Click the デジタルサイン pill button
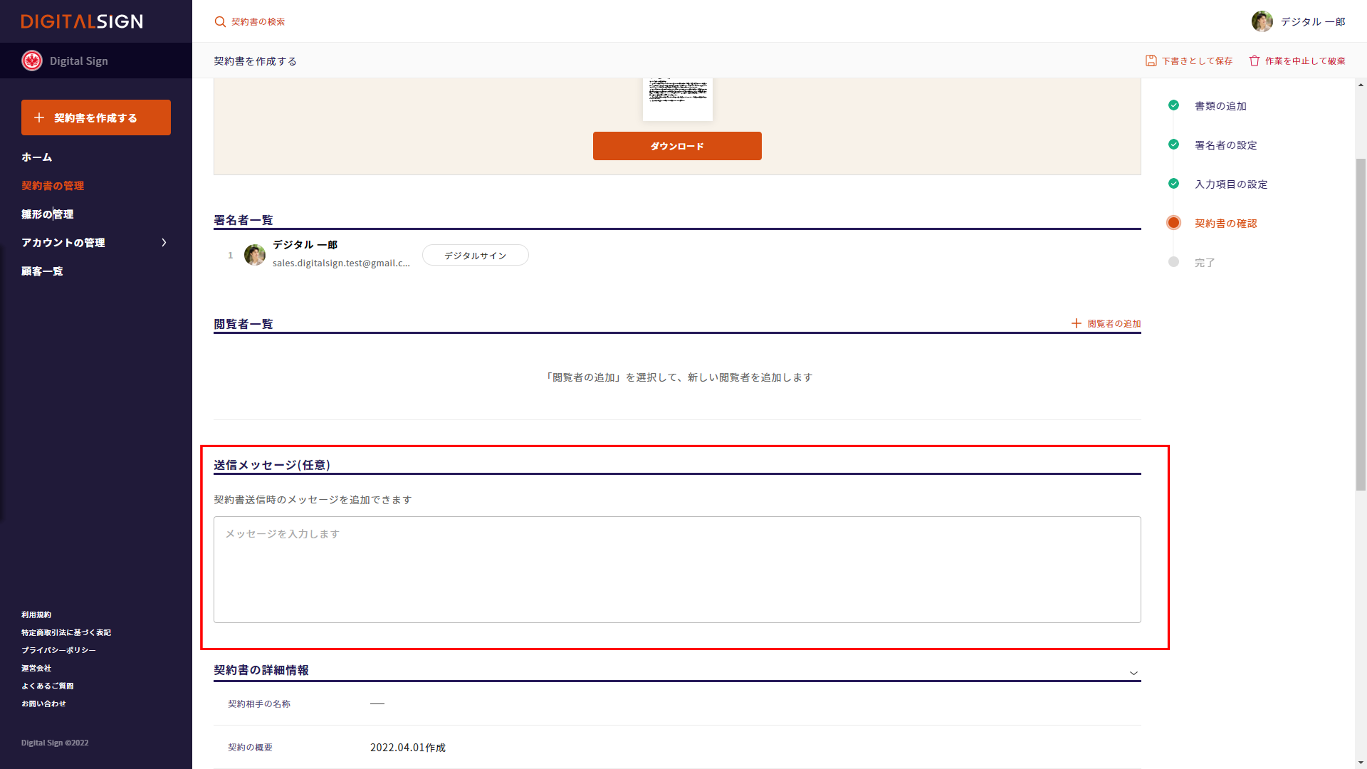 tap(475, 255)
